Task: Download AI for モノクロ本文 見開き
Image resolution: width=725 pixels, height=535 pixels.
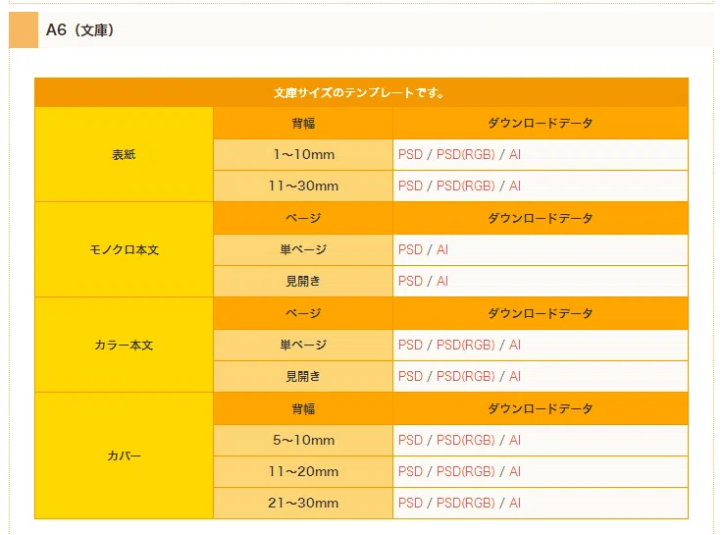Action: click(442, 282)
